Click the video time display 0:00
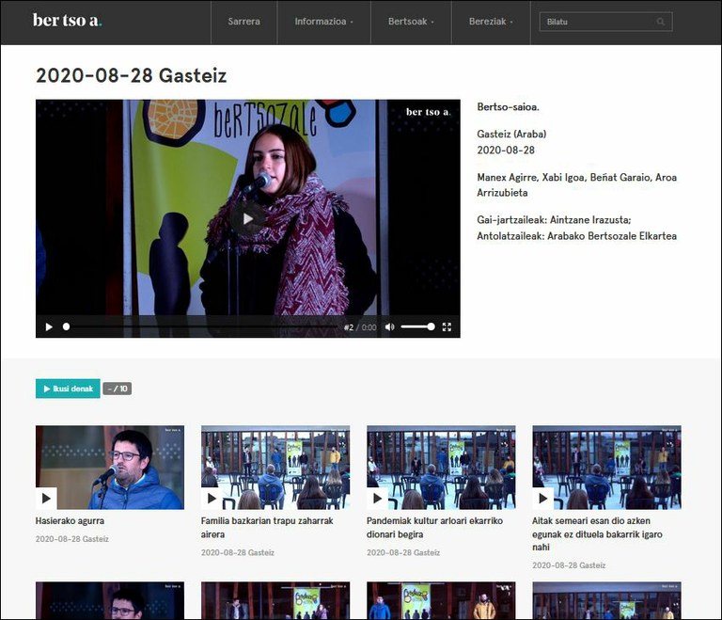Image resolution: width=722 pixels, height=620 pixels. [x=369, y=327]
